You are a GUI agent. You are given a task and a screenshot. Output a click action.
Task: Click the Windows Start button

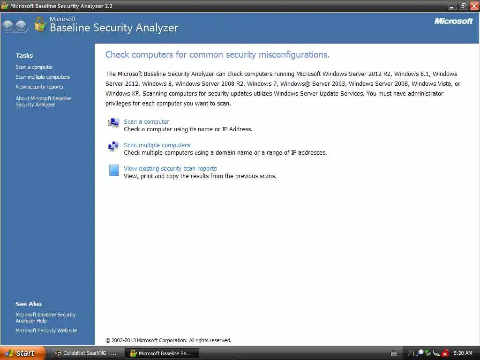(x=22, y=353)
